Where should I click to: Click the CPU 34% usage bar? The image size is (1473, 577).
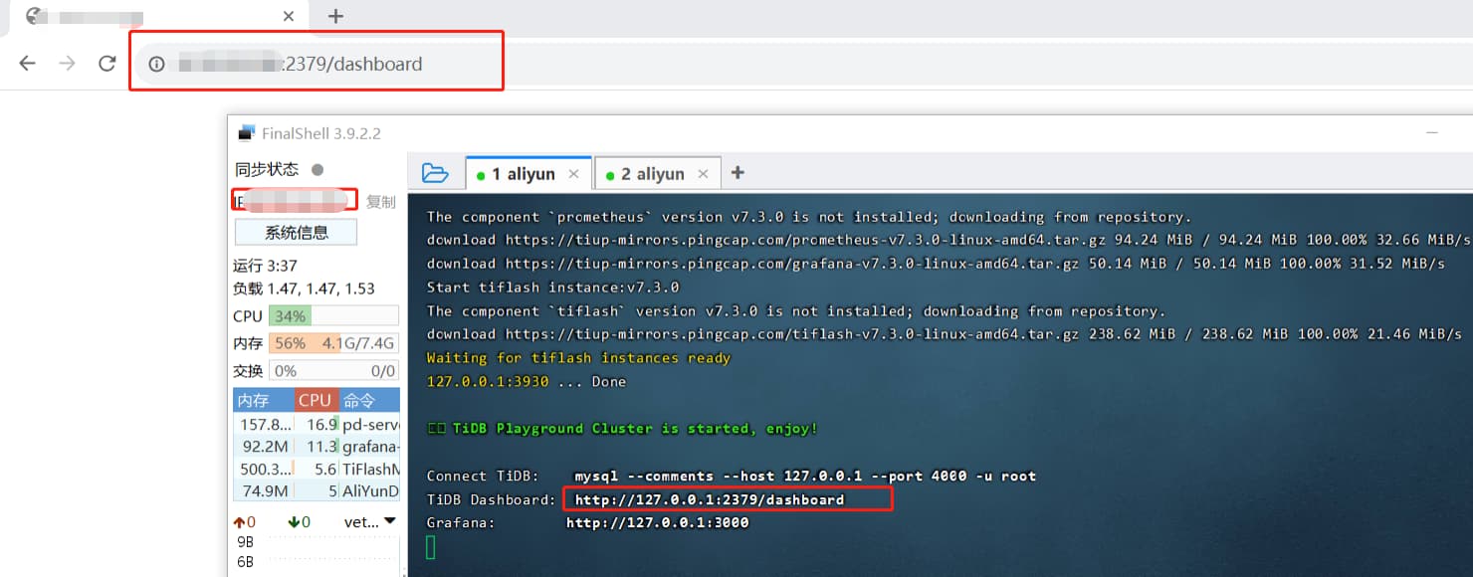pos(333,315)
